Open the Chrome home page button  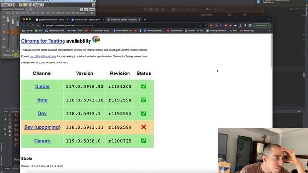pyautogui.click(x=38, y=25)
